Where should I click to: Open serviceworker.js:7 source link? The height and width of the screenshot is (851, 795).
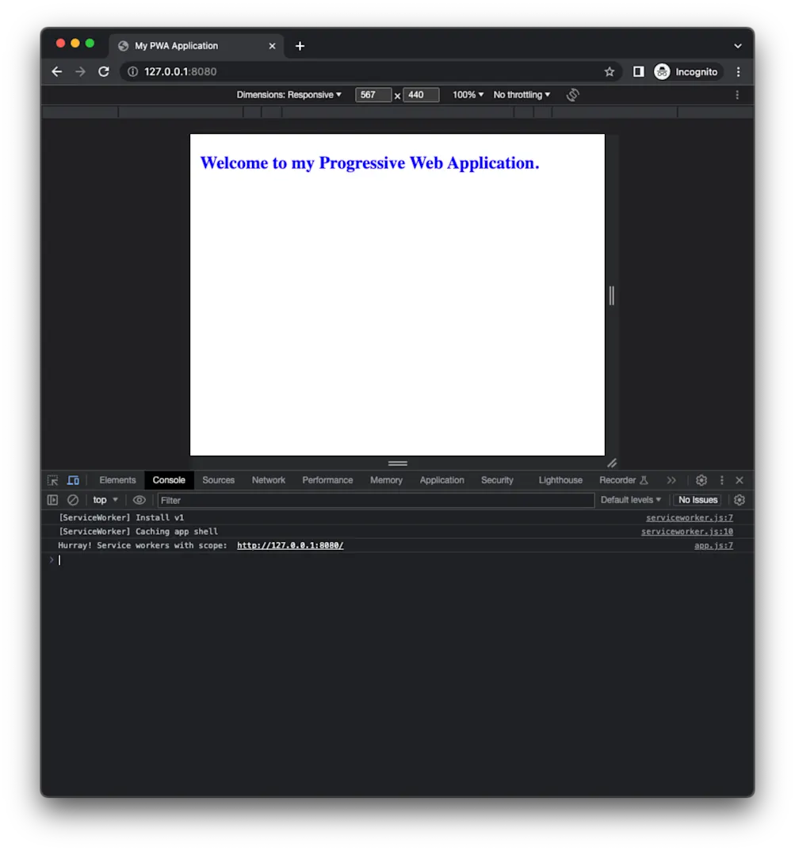coord(689,517)
